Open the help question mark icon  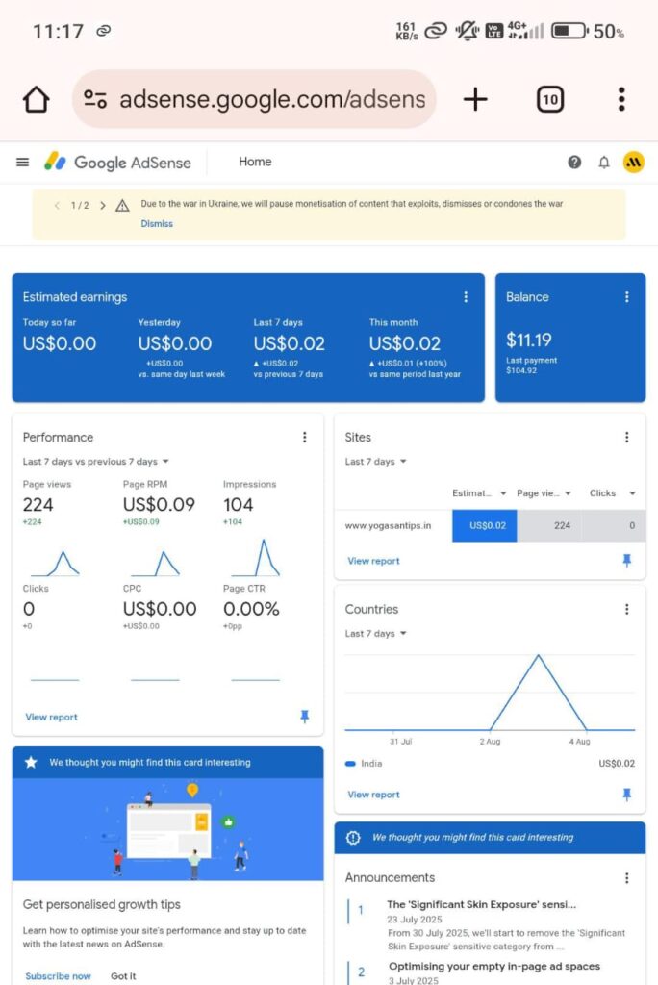(x=574, y=162)
